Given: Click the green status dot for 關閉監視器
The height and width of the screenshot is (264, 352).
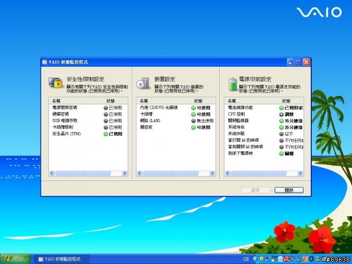Looking at the screenshot, I should point(281,121).
